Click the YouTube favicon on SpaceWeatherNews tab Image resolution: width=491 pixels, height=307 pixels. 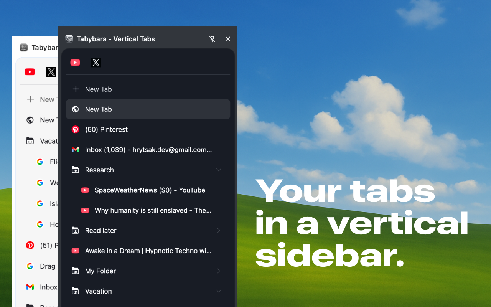point(85,190)
